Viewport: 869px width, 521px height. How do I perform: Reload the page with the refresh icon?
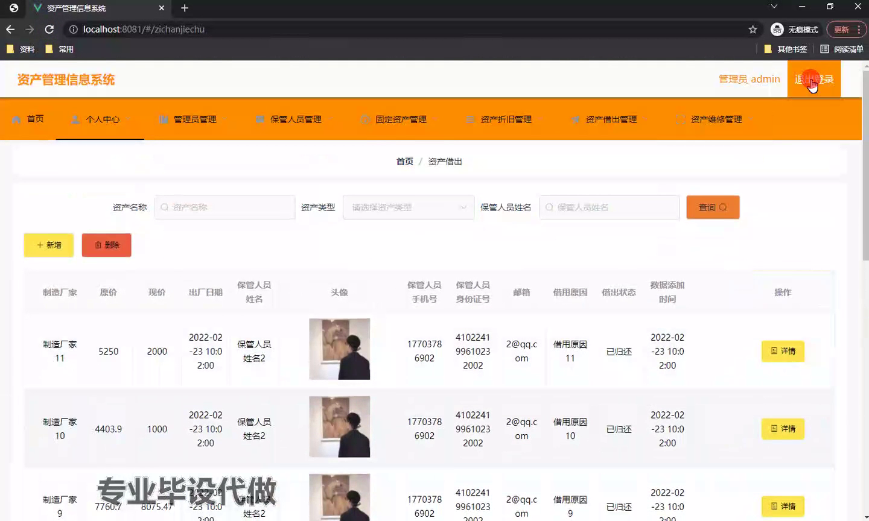pos(49,29)
